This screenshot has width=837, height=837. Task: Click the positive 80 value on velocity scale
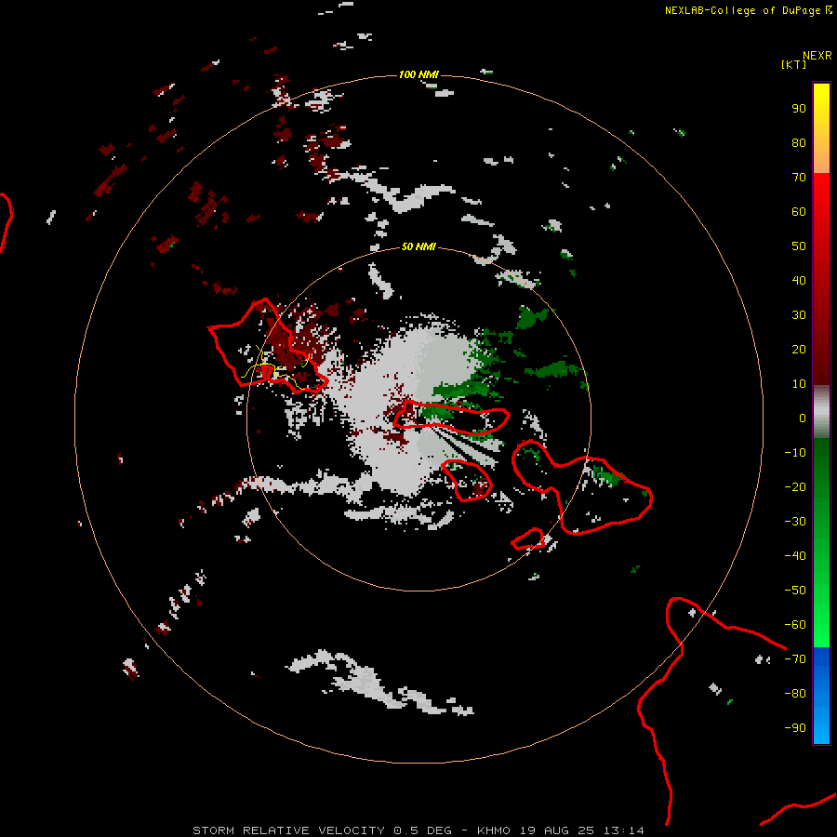point(799,142)
